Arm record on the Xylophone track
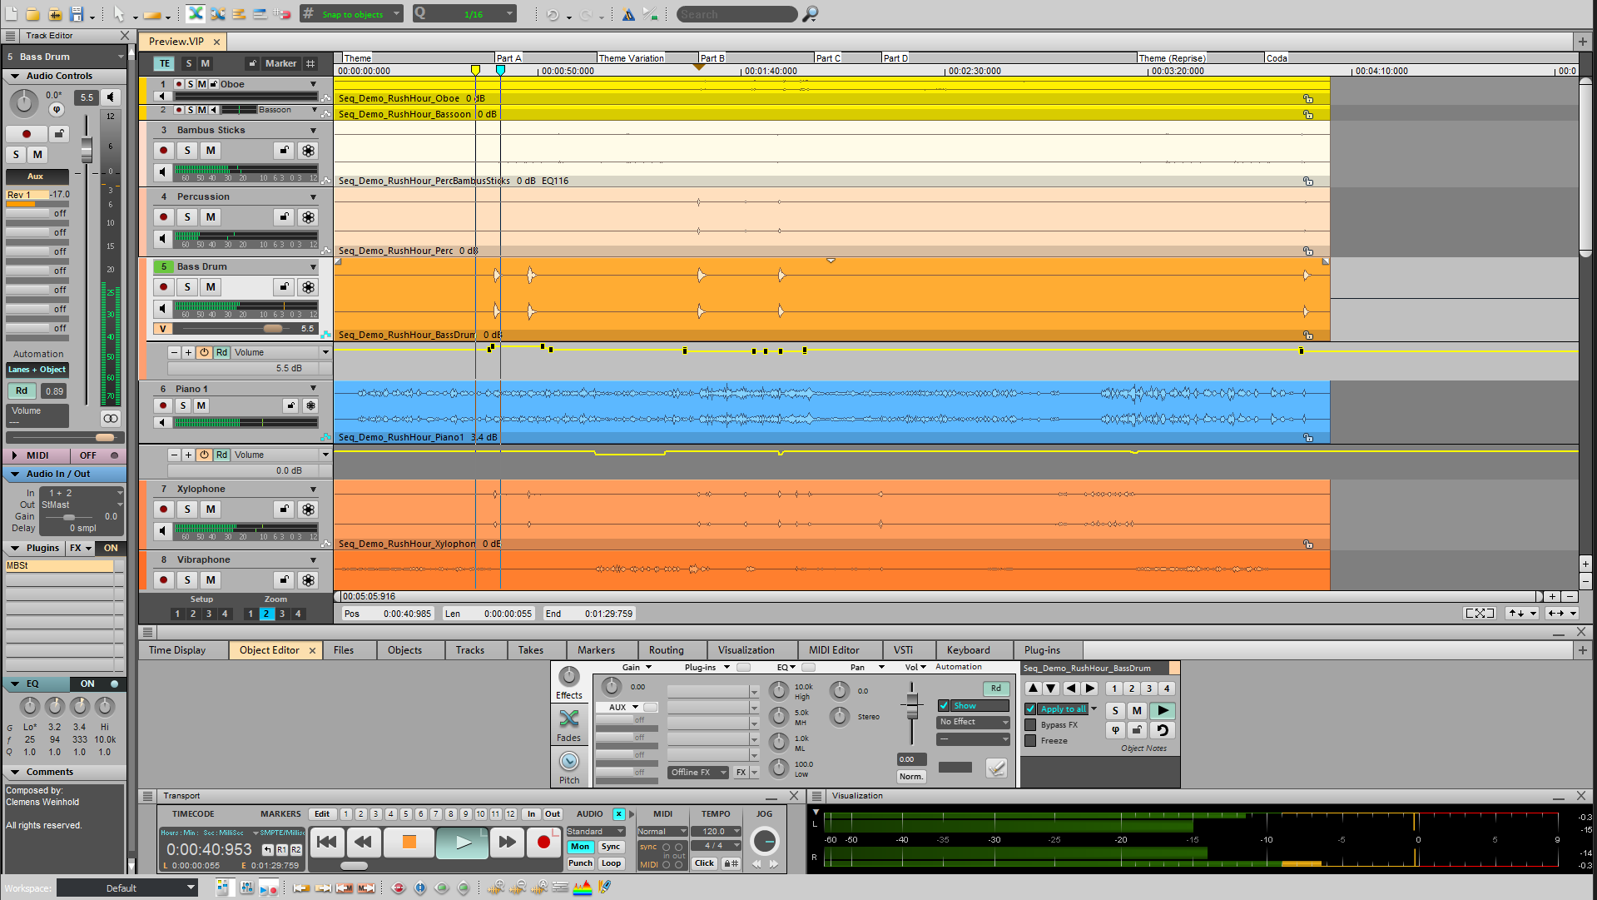The height and width of the screenshot is (900, 1597). [x=163, y=510]
